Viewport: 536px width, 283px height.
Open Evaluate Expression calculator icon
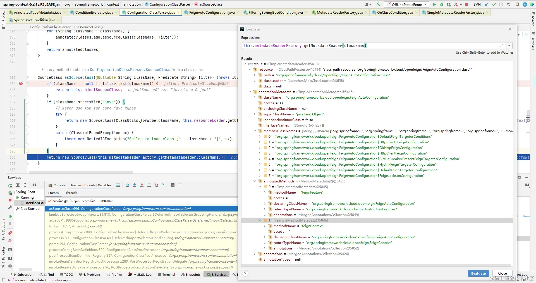click(173, 185)
